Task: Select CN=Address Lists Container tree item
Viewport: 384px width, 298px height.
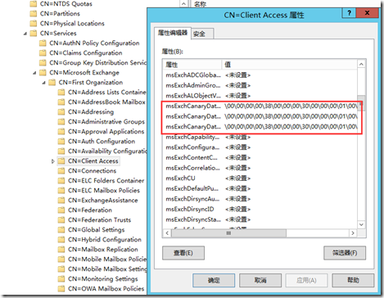Action: [x=107, y=93]
